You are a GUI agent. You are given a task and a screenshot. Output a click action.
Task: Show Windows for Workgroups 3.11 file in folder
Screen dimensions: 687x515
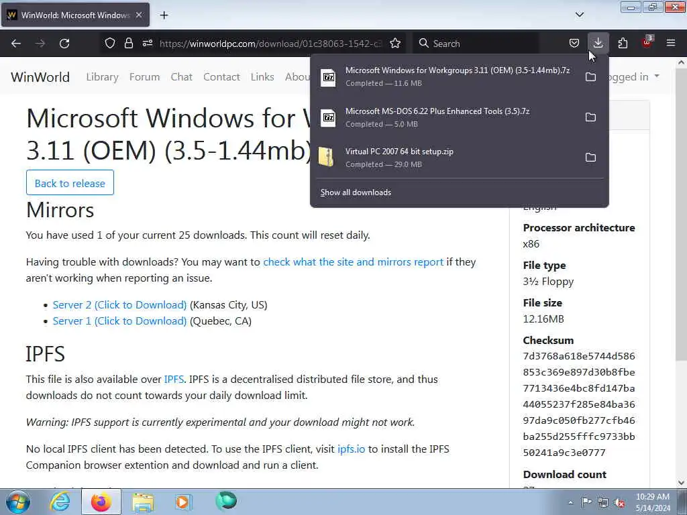[590, 76]
